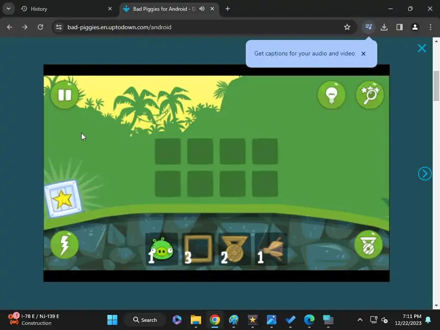Mute the Bad Piggies tab audio
440x330 pixels.
point(202,9)
